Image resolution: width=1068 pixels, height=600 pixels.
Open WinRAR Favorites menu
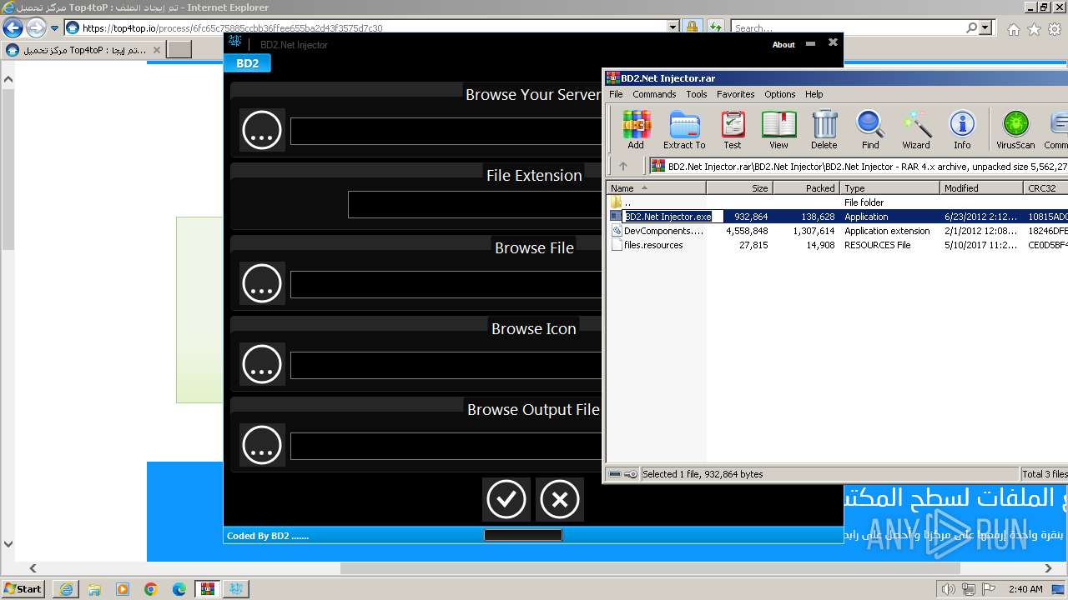point(735,94)
